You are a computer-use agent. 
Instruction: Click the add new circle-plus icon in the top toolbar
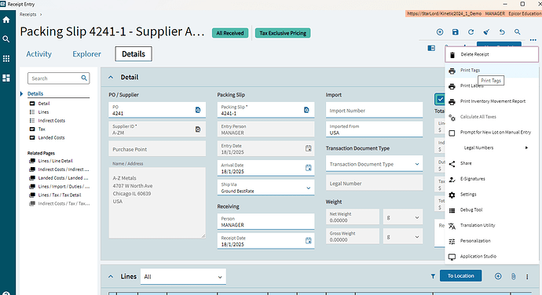[440, 32]
